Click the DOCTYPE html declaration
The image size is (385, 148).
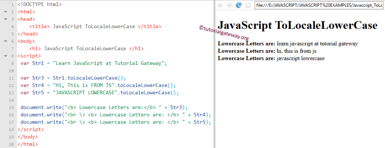pyautogui.click(x=39, y=5)
